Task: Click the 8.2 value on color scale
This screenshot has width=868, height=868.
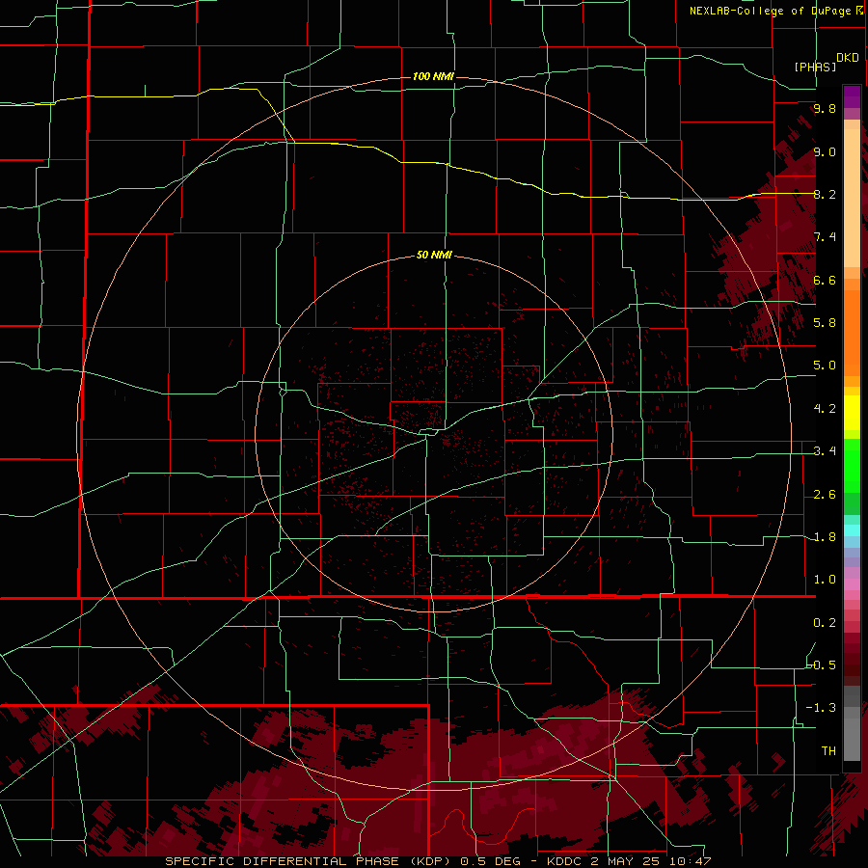Action: 825,194
